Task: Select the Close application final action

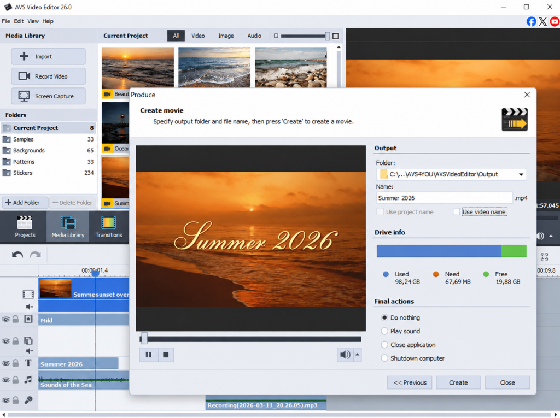Action: (x=384, y=344)
